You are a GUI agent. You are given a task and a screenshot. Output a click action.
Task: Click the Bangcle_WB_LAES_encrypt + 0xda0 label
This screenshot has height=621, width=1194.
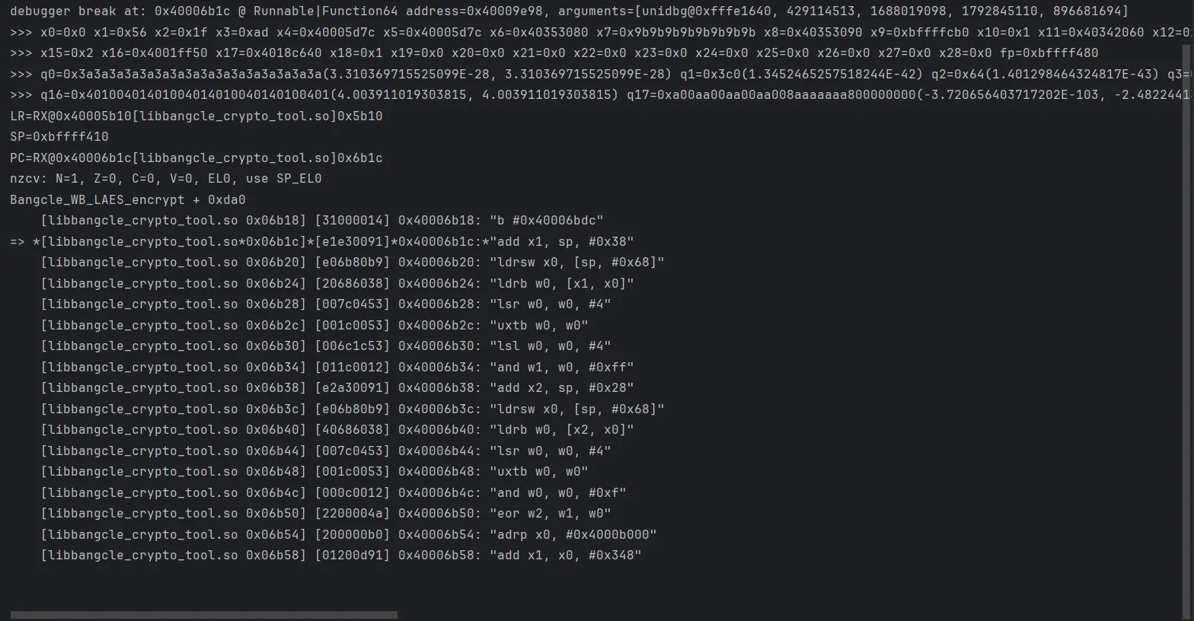pyautogui.click(x=128, y=199)
